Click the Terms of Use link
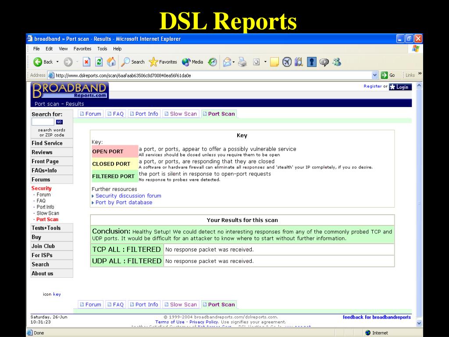 pyautogui.click(x=170, y=322)
